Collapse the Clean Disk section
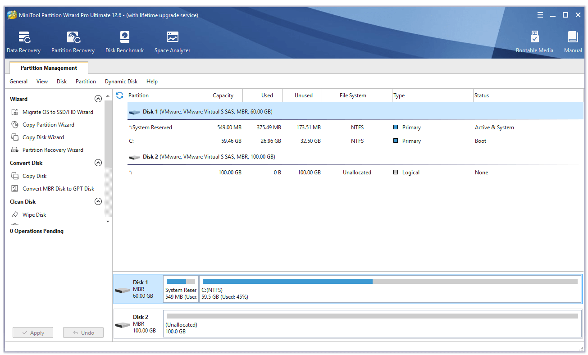588x355 pixels. (x=98, y=202)
